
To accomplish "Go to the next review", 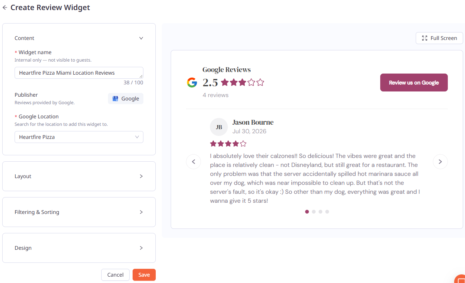I will 440,162.
